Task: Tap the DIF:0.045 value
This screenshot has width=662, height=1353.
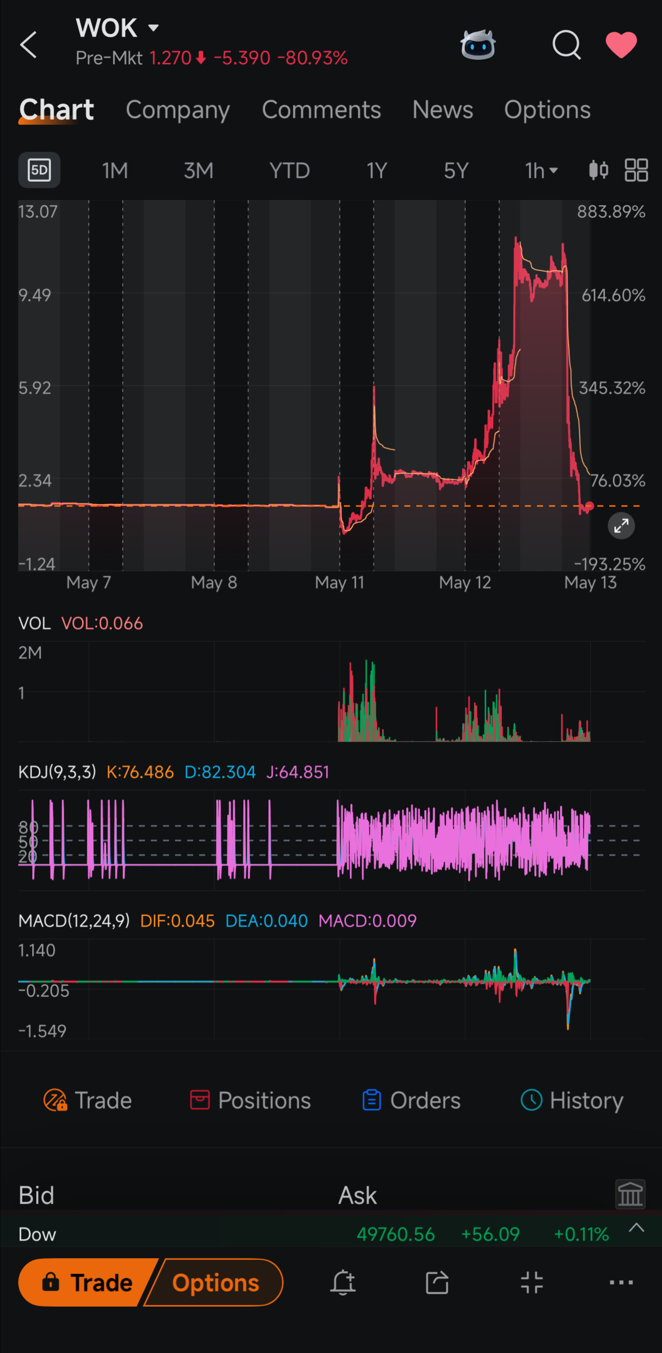Action: [x=177, y=920]
